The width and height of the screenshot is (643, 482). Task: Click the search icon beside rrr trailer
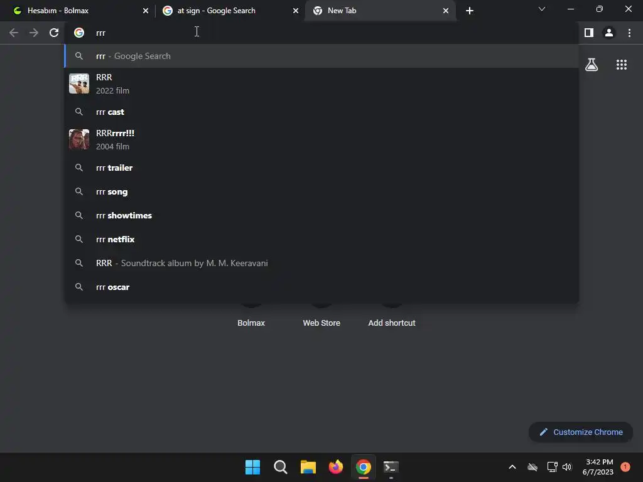(x=79, y=168)
